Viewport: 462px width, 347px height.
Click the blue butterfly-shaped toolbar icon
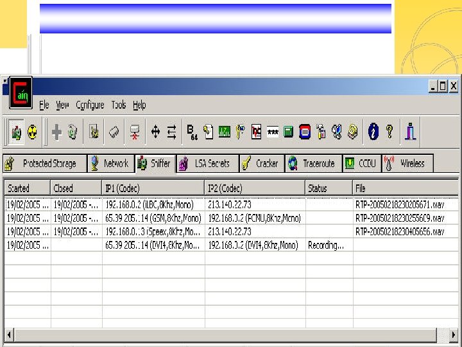tap(337, 132)
